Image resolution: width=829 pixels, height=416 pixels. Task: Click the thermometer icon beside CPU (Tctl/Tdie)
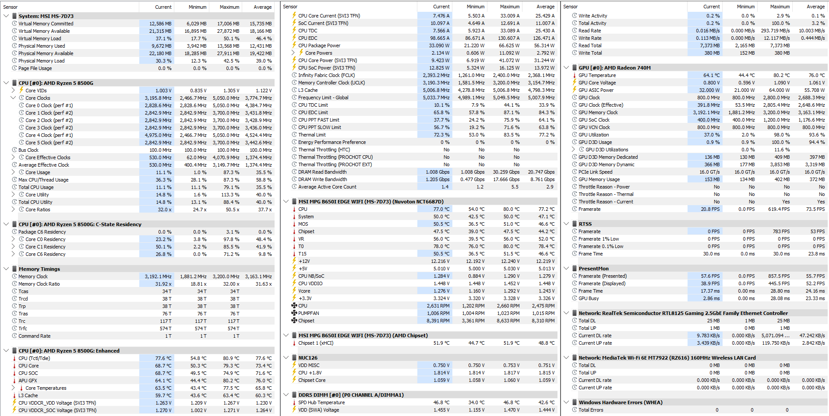click(x=14, y=358)
